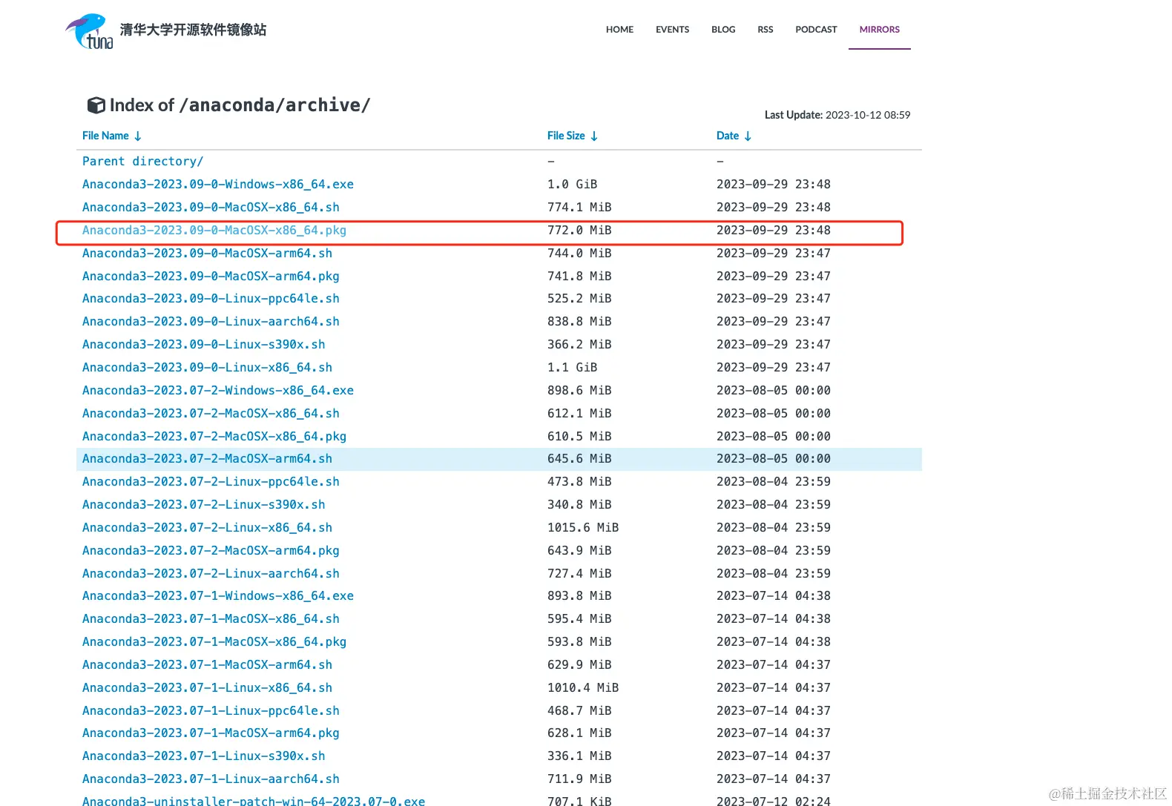The width and height of the screenshot is (1172, 806).
Task: Go to the BLOG page
Action: pyautogui.click(x=723, y=30)
